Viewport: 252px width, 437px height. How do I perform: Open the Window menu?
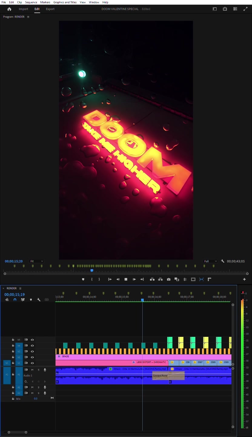click(94, 2)
